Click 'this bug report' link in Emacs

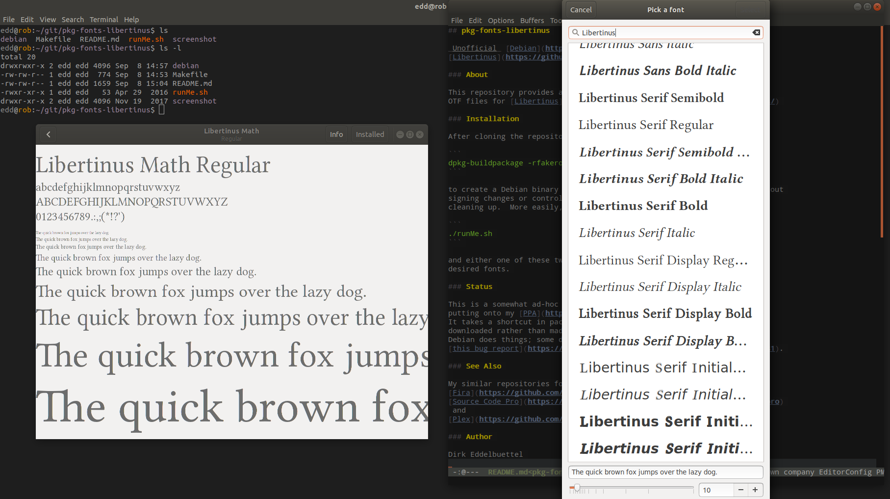coord(485,348)
